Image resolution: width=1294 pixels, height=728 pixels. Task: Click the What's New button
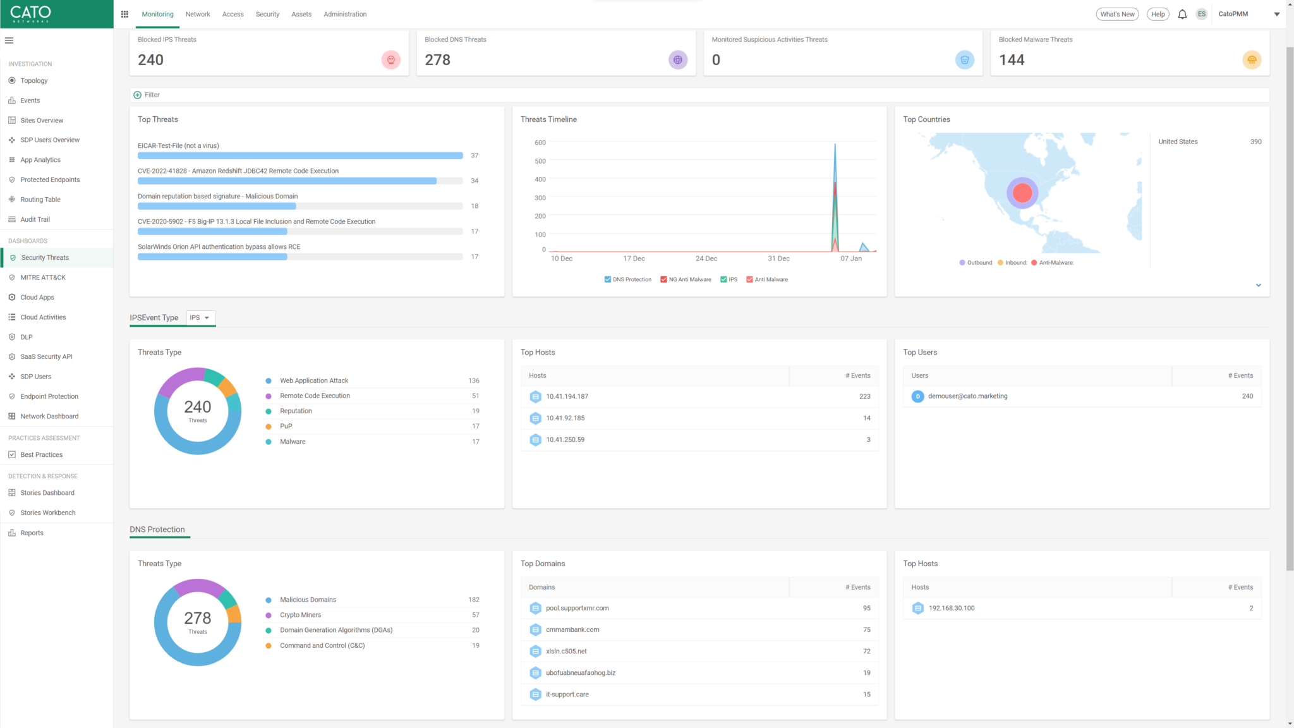click(1117, 13)
